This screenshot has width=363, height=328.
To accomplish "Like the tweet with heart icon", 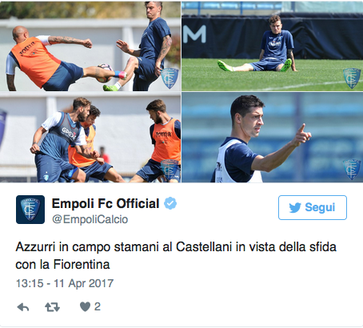I will 85,306.
